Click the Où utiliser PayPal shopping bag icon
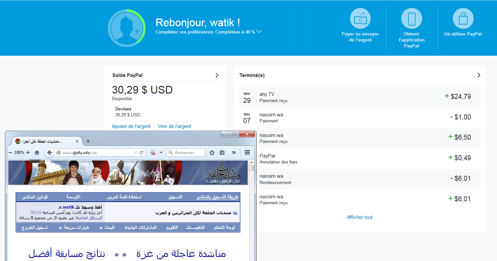The image size is (497, 261). click(463, 19)
